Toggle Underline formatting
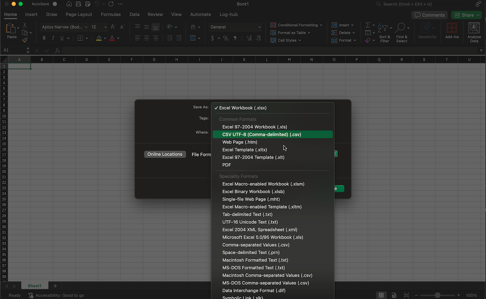Screen dimensions: 486x299 coord(62,38)
